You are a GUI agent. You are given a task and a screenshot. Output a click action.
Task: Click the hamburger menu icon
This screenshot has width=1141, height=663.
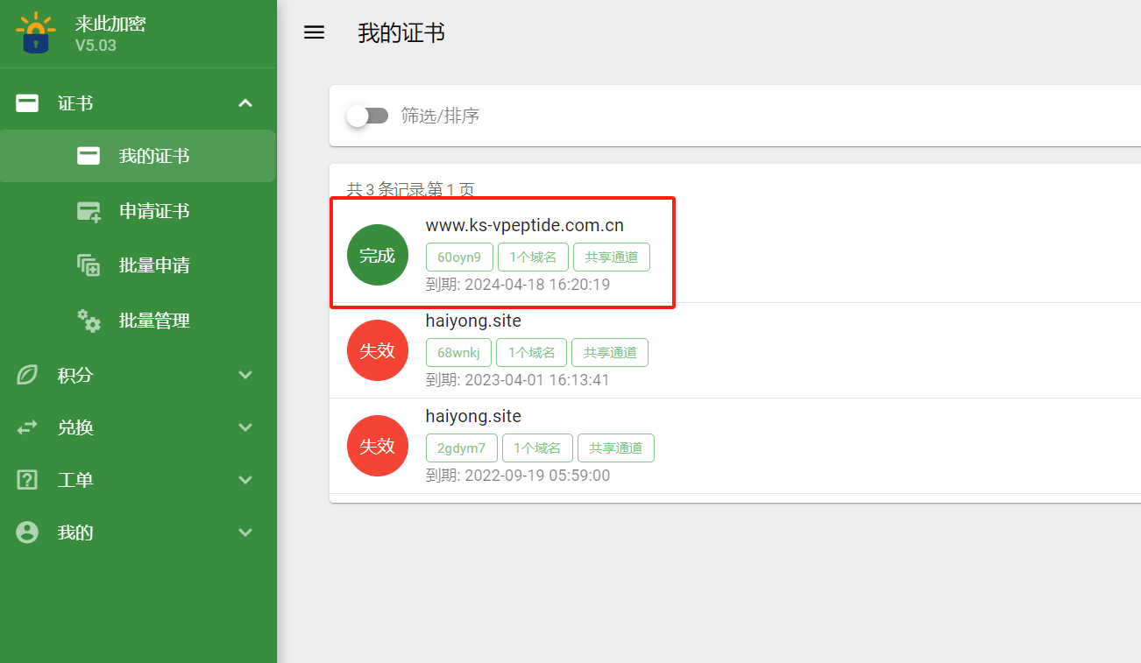[x=314, y=32]
